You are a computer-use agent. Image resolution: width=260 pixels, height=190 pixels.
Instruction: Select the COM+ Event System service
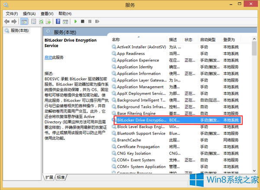(x=175, y=160)
